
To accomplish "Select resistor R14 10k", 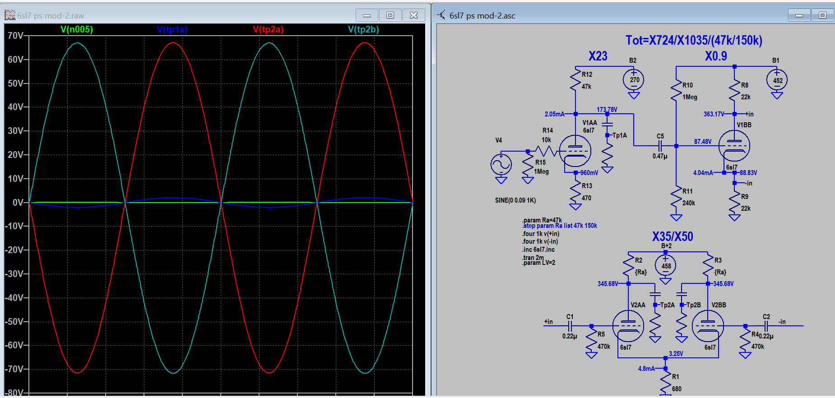I will point(547,151).
